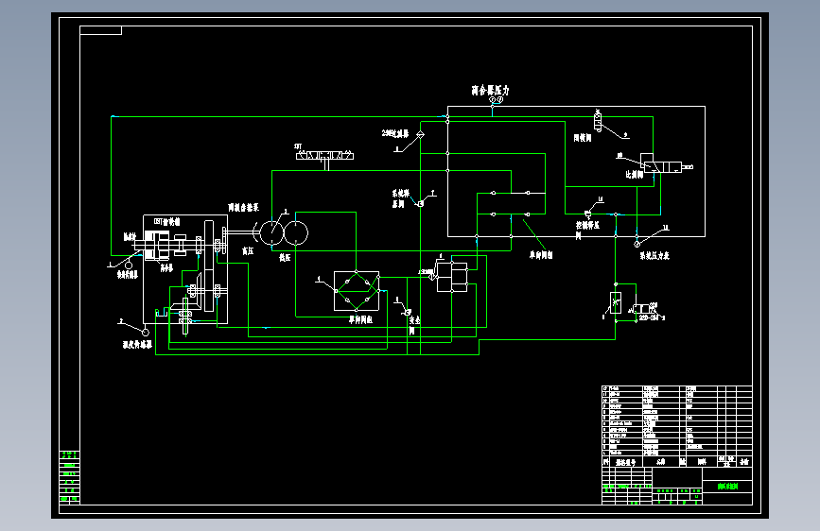The height and width of the screenshot is (531, 820).
Task: Select the temperature sensor circle at the bottom left
Action: 146,333
